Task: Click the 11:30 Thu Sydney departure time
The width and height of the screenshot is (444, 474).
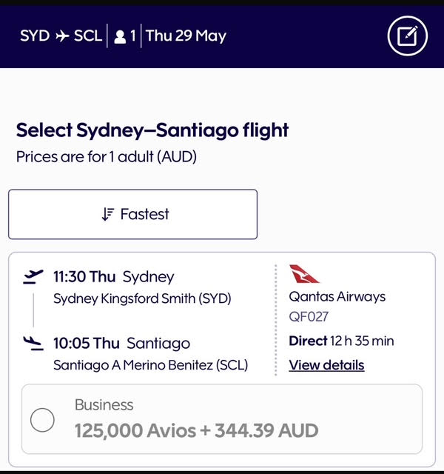Action: pyautogui.click(x=114, y=276)
